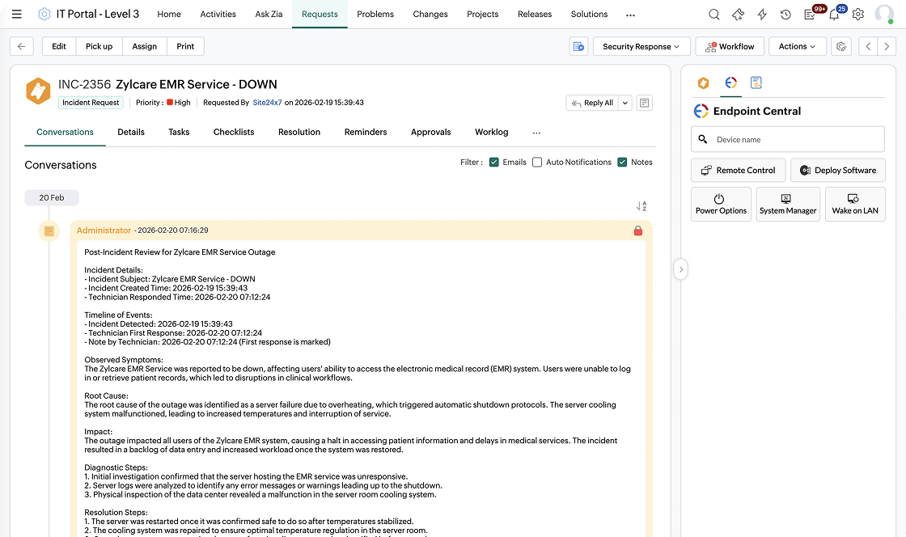Click the request notes icon beside Reply All

point(644,103)
